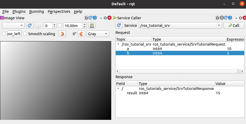This screenshot has height=124, width=246.
Task: Select the result row in Response
Action: point(180,93)
